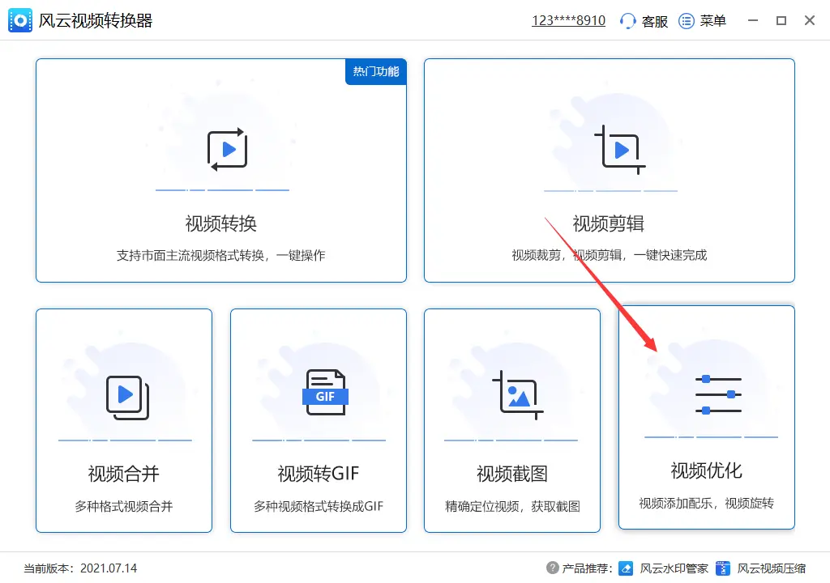Click description 精确定位视频,获取截图
The image size is (830, 583).
(512, 506)
